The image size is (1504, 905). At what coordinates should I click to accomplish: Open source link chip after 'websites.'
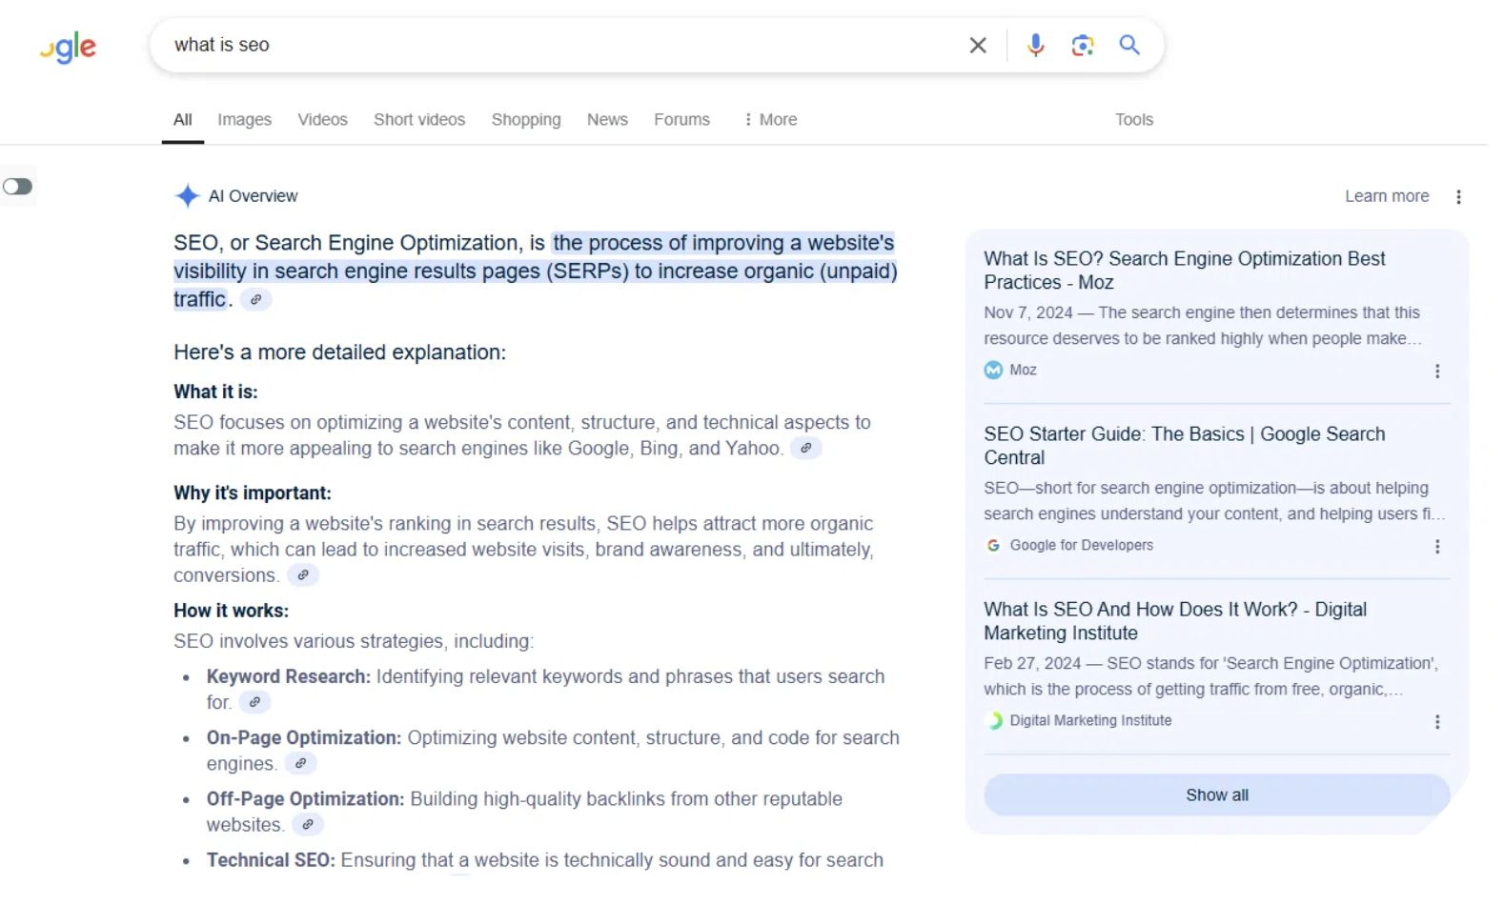pos(308,824)
